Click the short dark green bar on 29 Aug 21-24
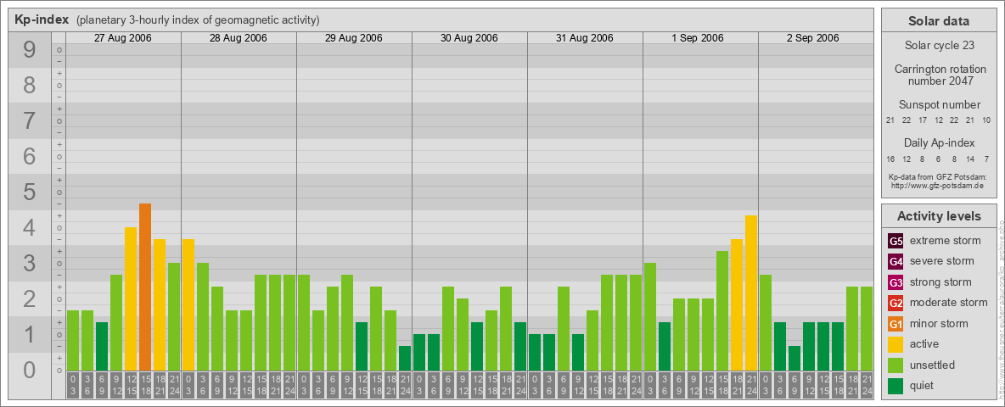1005x407 pixels. pyautogui.click(x=404, y=358)
